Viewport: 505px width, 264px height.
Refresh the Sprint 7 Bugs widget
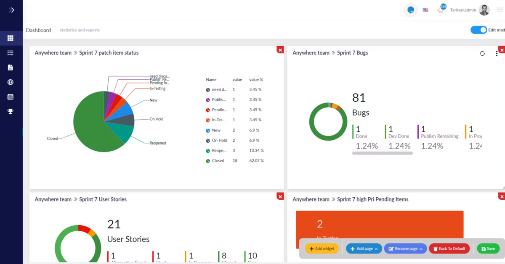(x=482, y=53)
